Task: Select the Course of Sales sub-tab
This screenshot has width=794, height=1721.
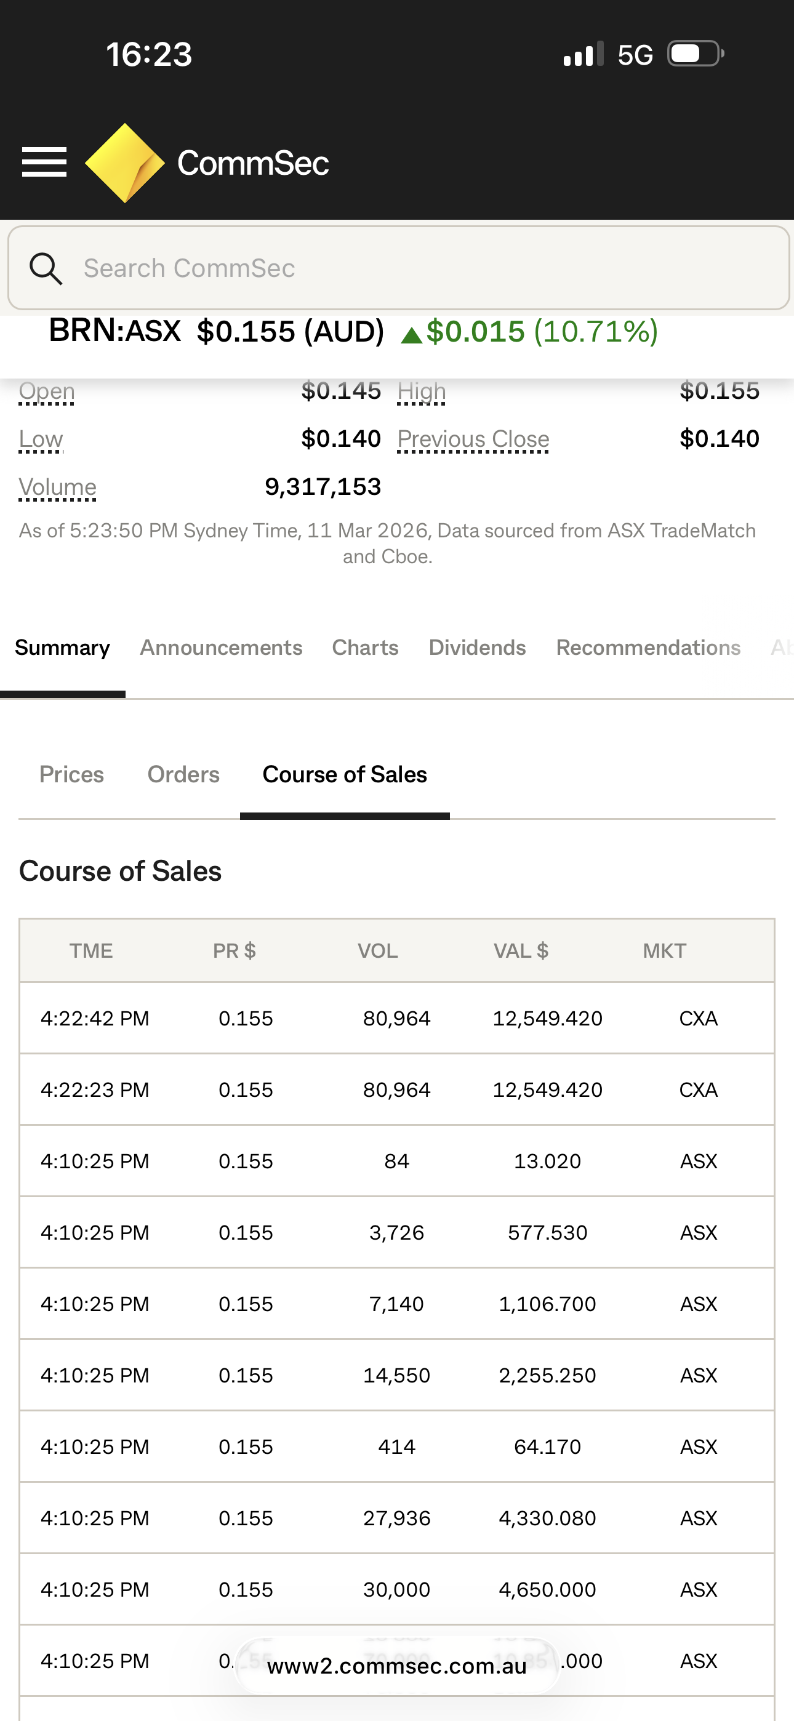Action: [344, 774]
